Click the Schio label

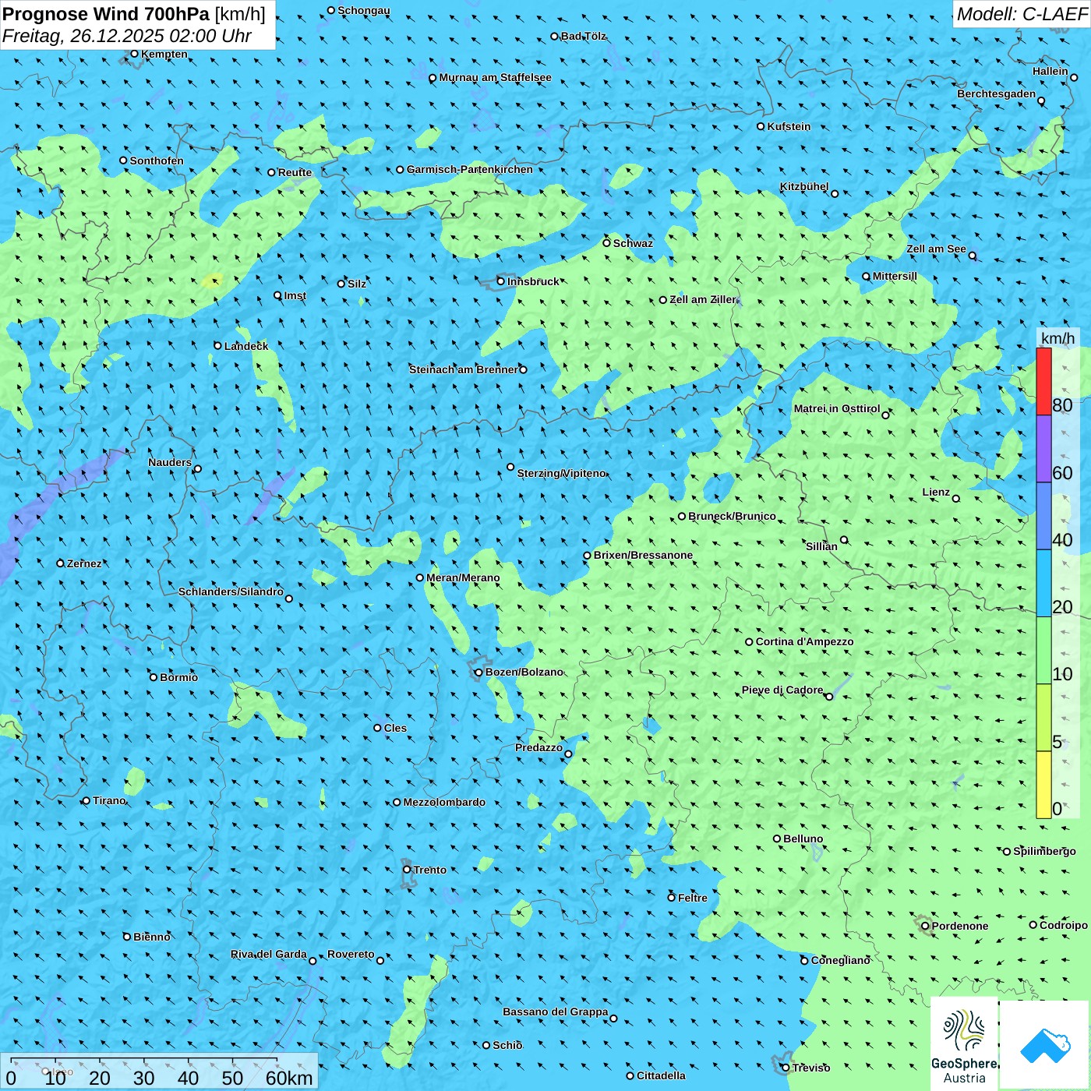(x=507, y=1045)
